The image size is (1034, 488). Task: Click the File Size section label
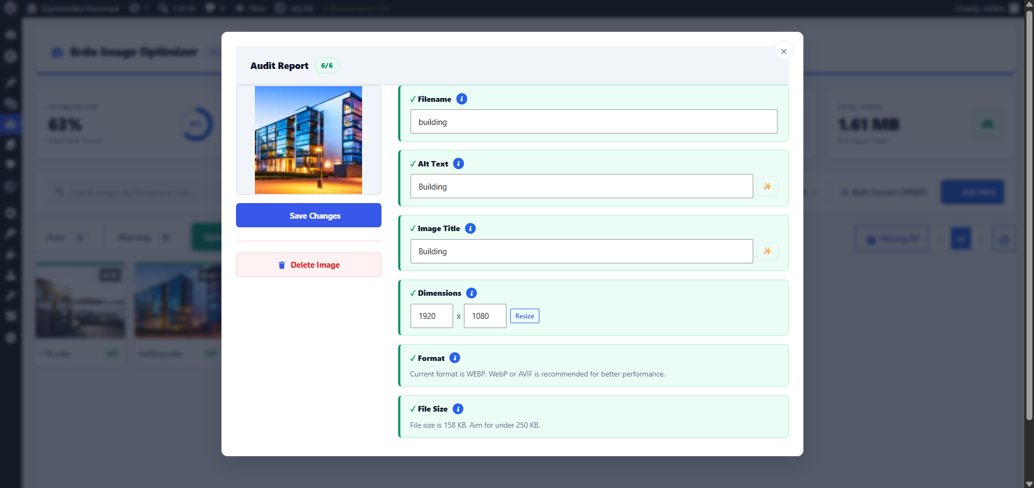coord(433,409)
